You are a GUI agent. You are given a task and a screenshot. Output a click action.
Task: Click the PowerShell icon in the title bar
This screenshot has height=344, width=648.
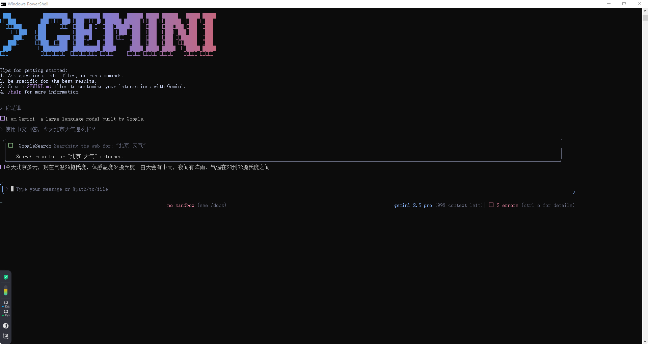click(x=3, y=4)
